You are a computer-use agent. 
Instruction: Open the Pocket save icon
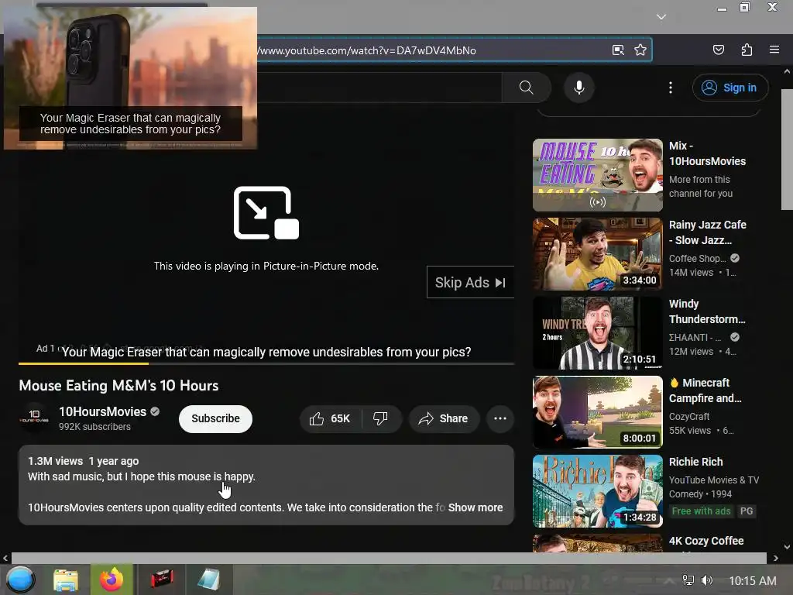point(718,50)
